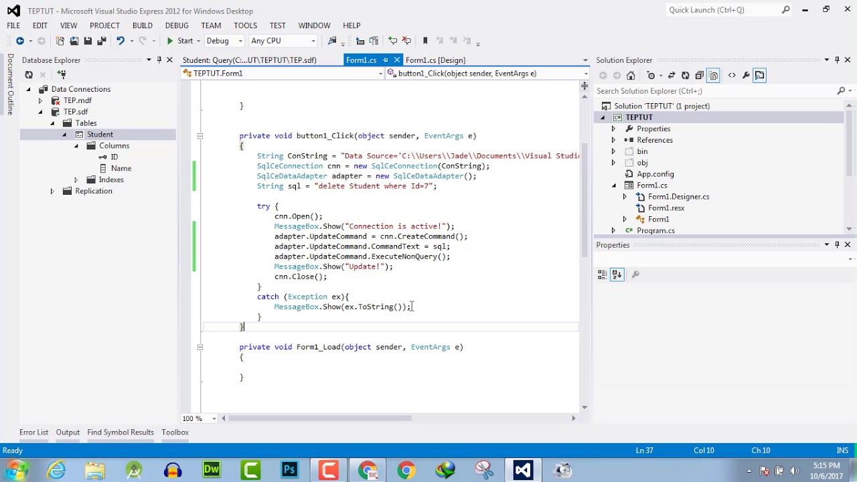Pin the Form1.cs tab
857x482 pixels.
[385, 60]
